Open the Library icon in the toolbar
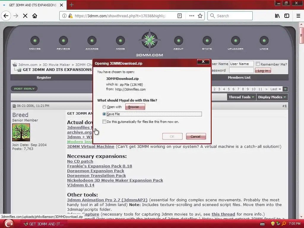This screenshot has width=304, height=228. [277, 16]
